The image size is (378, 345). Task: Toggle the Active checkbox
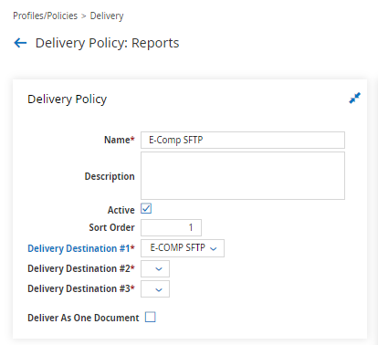[x=146, y=209]
